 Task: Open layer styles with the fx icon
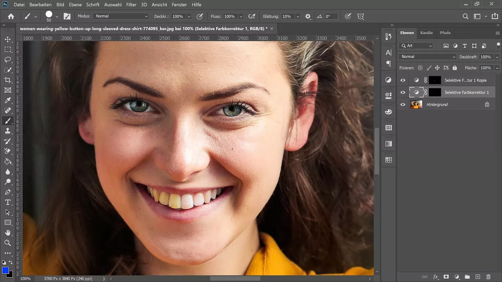pos(435,277)
